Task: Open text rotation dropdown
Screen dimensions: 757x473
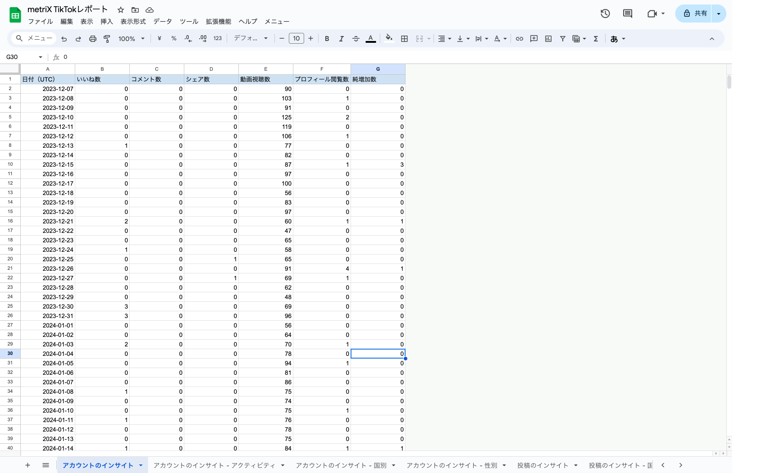Action: click(x=500, y=39)
